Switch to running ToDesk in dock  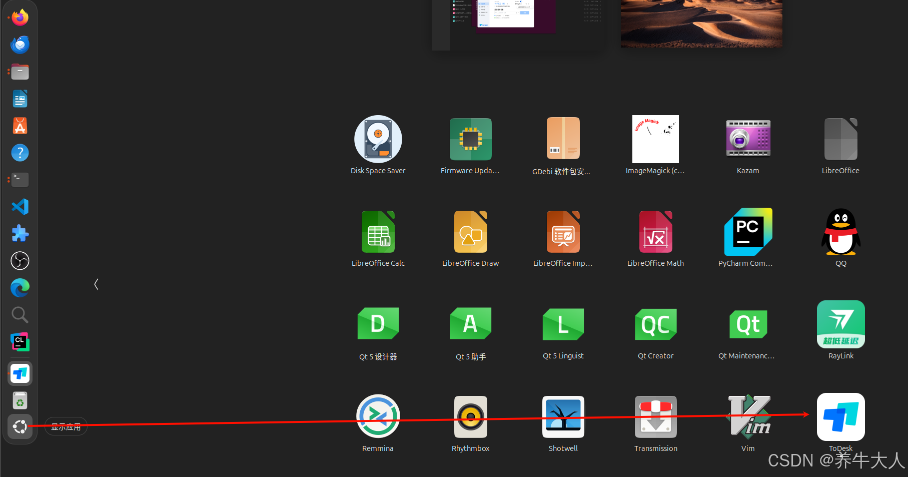pyautogui.click(x=20, y=373)
